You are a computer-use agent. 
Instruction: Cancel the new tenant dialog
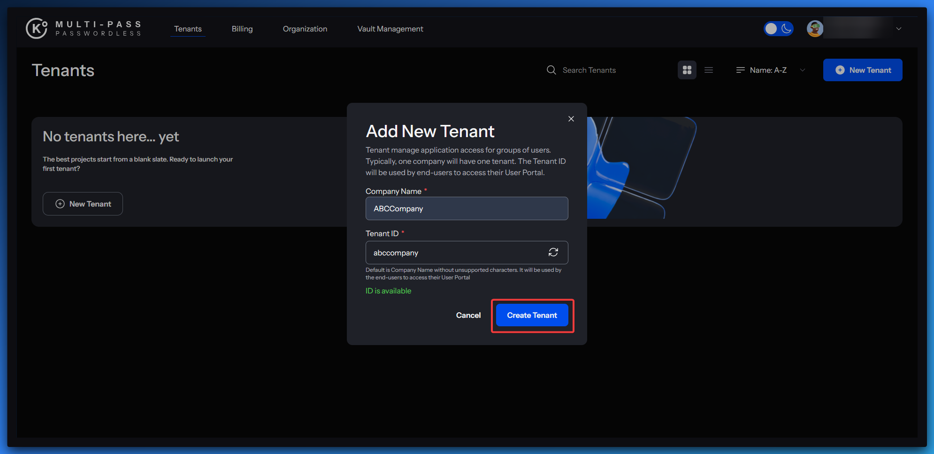point(468,315)
